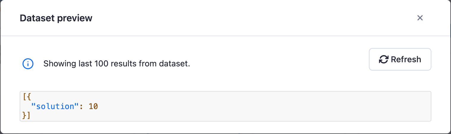Click the word "Showing" in the info text
Image resolution: width=451 pixels, height=134 pixels.
tap(57, 63)
